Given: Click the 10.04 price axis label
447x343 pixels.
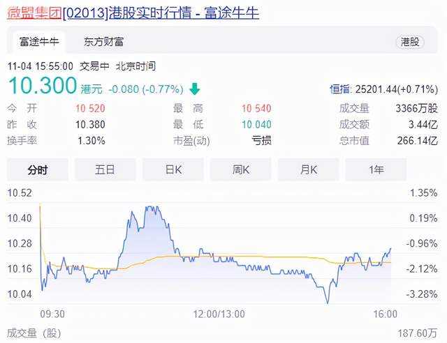Looking at the screenshot, I should pyautogui.click(x=20, y=294).
